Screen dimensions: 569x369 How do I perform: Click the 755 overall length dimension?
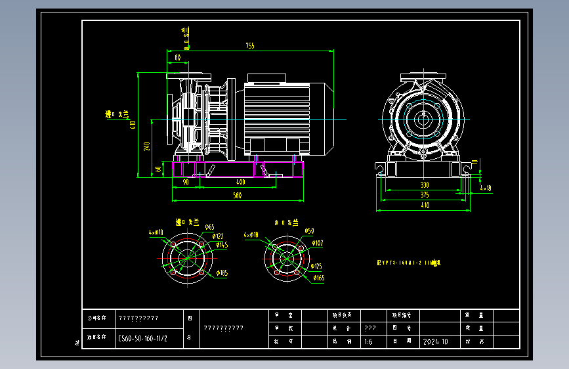(x=250, y=46)
